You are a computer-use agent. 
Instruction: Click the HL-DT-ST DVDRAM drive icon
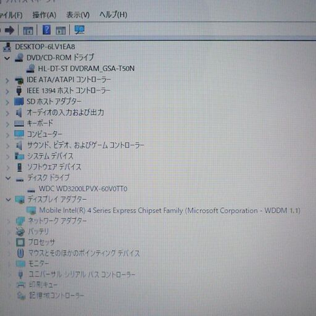tap(31, 69)
